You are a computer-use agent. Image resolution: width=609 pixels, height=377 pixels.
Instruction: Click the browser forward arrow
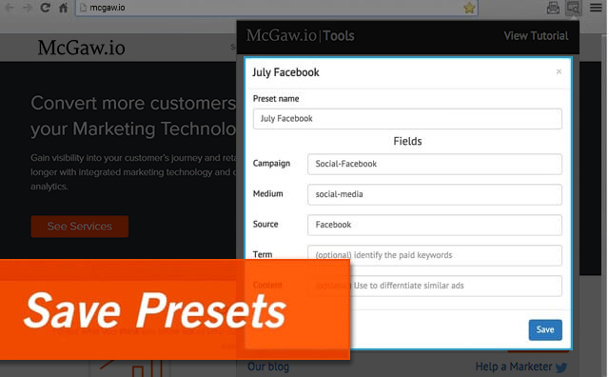coord(27,8)
